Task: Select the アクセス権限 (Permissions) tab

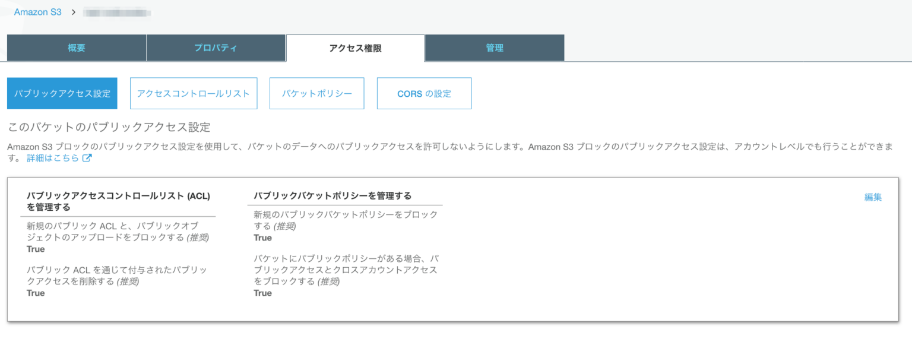Action: click(355, 48)
